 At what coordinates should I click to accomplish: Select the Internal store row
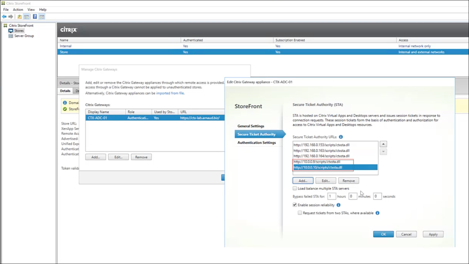263,46
